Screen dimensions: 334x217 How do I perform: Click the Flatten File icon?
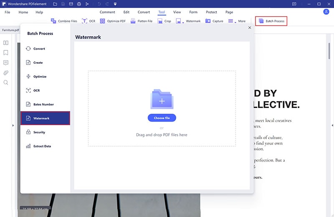(133, 21)
